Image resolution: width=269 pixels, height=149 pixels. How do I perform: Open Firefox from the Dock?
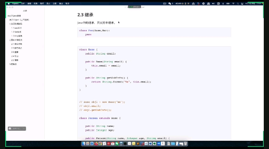(96, 143)
